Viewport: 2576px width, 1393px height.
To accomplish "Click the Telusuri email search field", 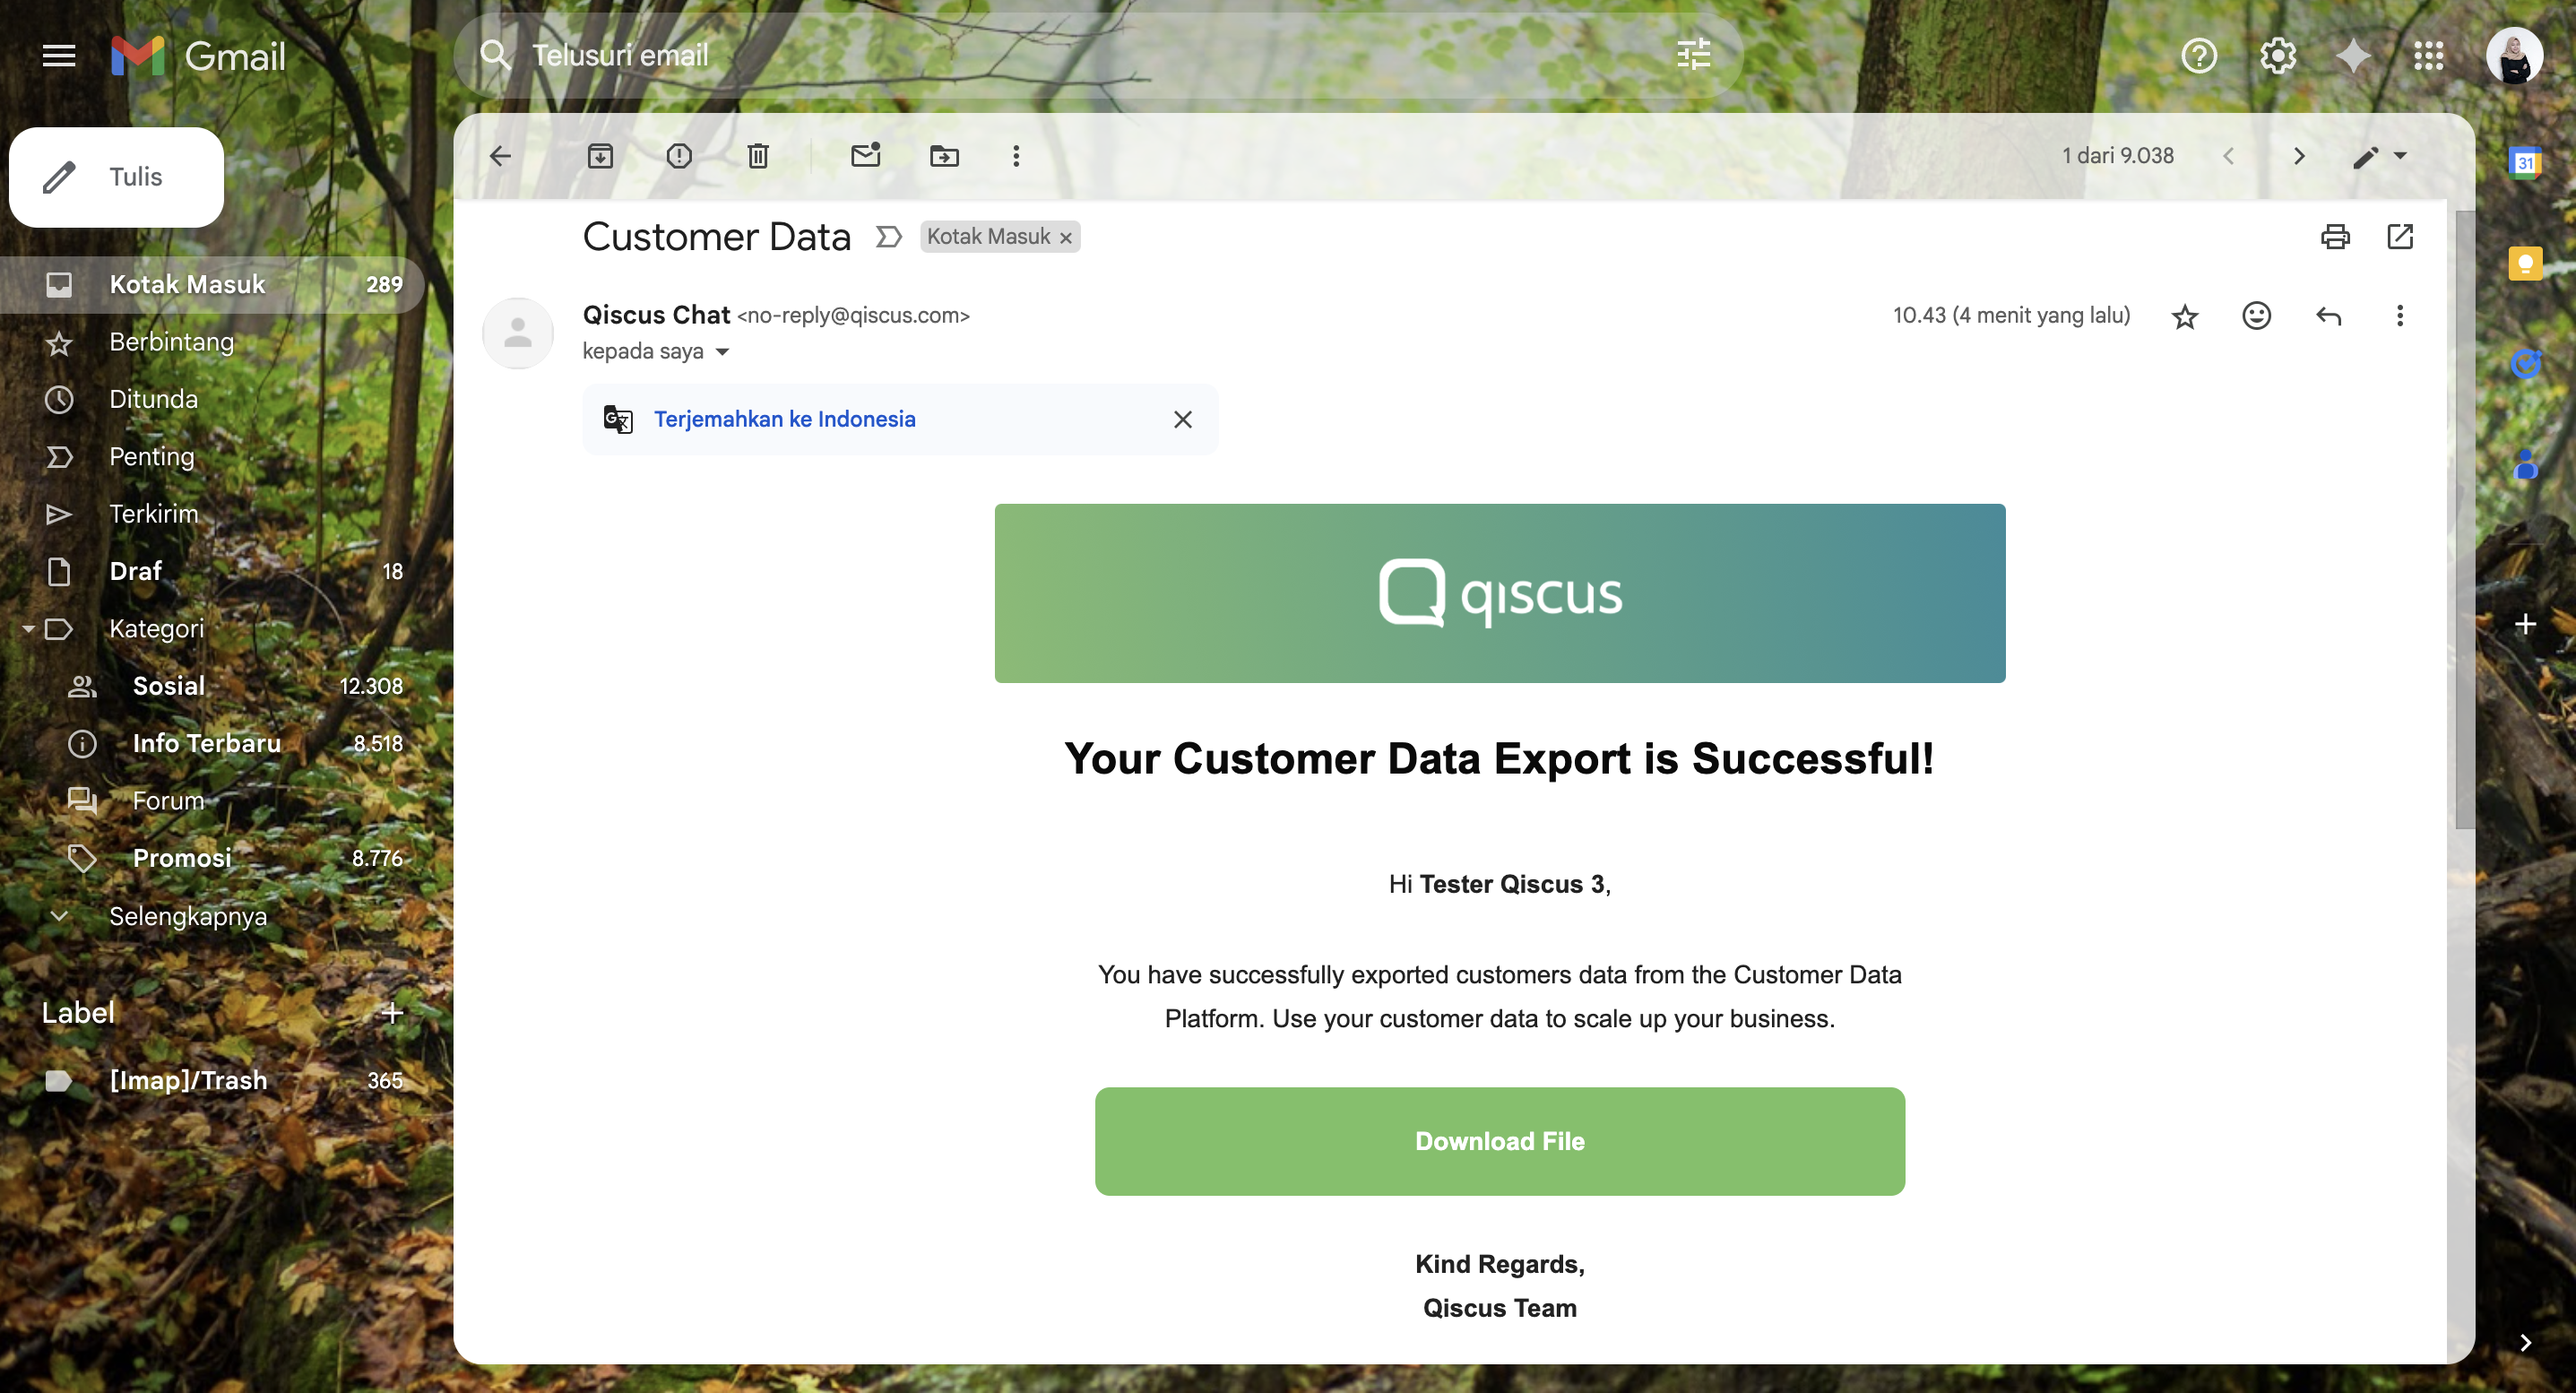I will point(1098,55).
